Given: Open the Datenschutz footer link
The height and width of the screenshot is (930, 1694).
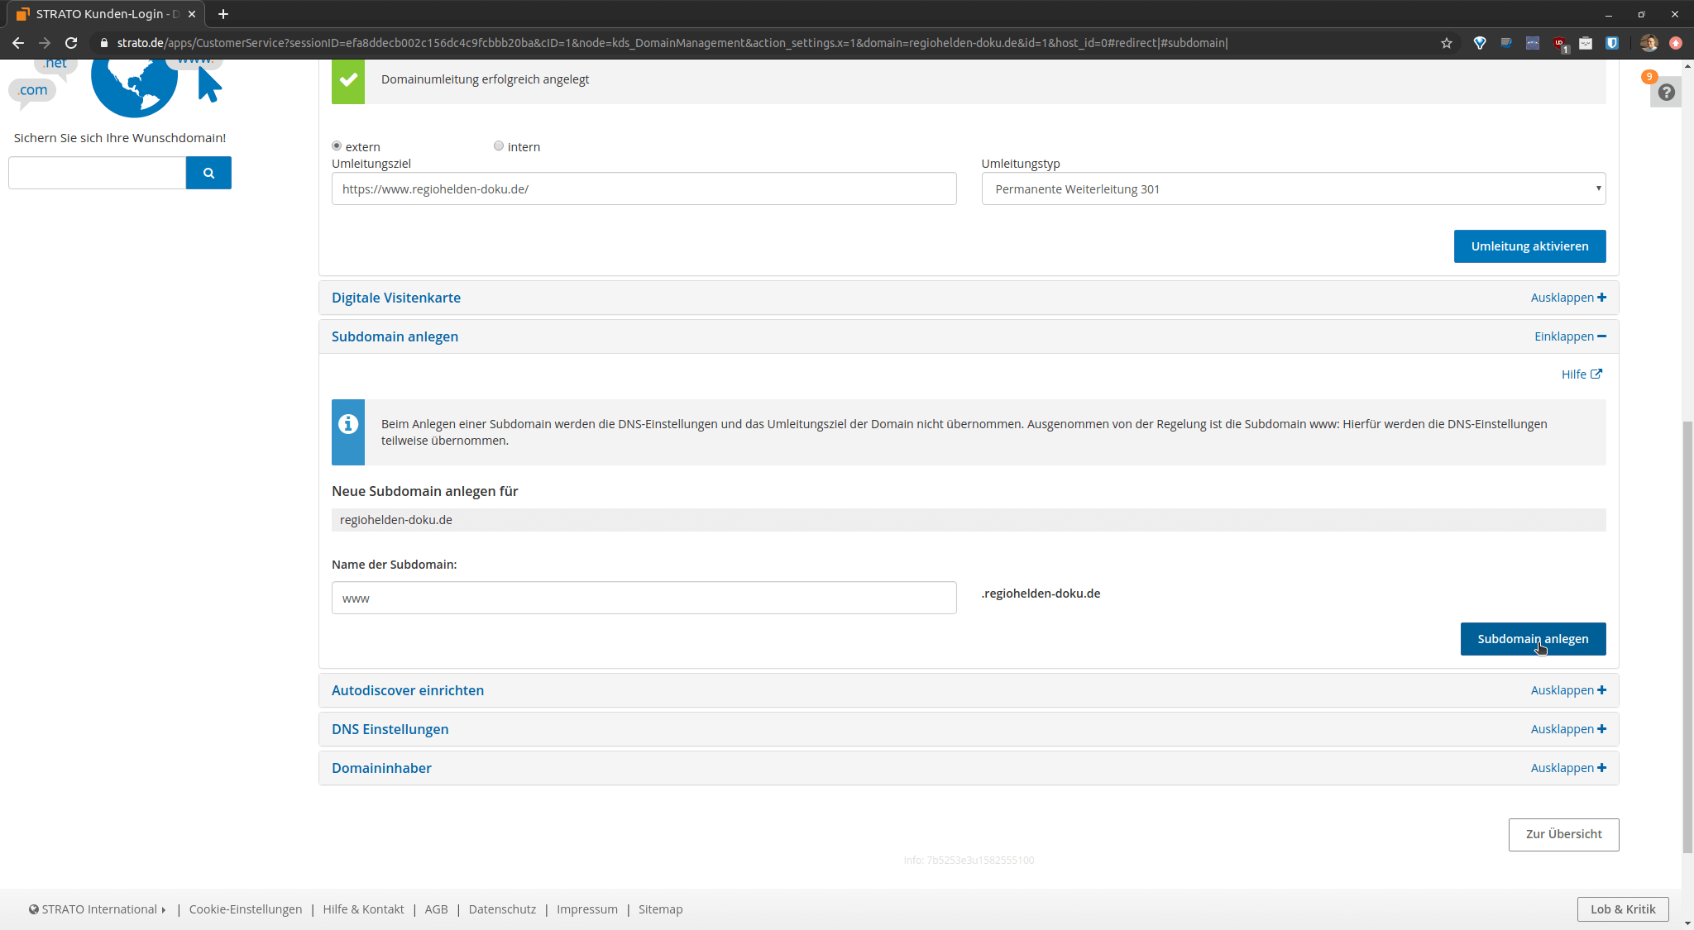Looking at the screenshot, I should 502,909.
